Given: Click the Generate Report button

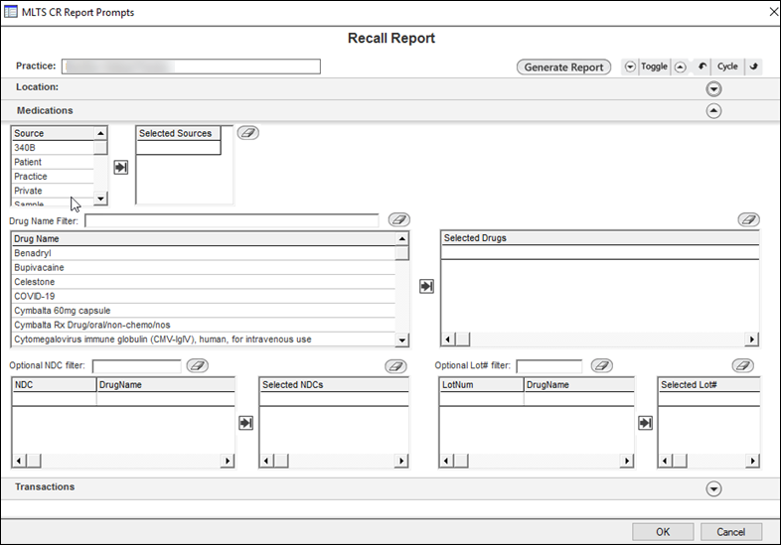Looking at the screenshot, I should click(x=563, y=68).
